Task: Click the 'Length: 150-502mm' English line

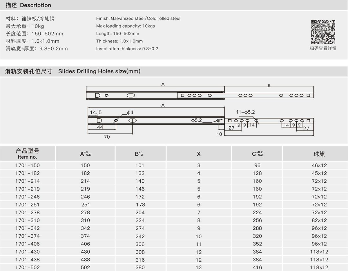Action: [118, 33]
